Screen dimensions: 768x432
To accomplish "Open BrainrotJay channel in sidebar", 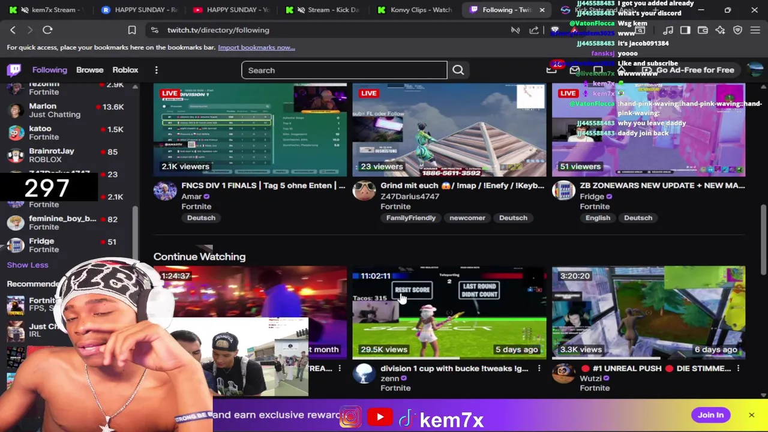I will click(67, 155).
